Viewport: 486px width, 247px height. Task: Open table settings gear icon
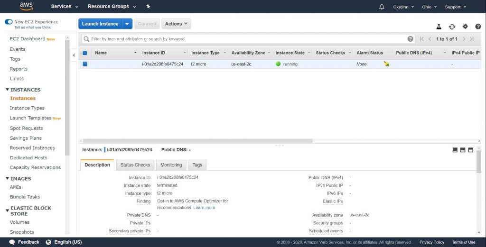click(465, 27)
